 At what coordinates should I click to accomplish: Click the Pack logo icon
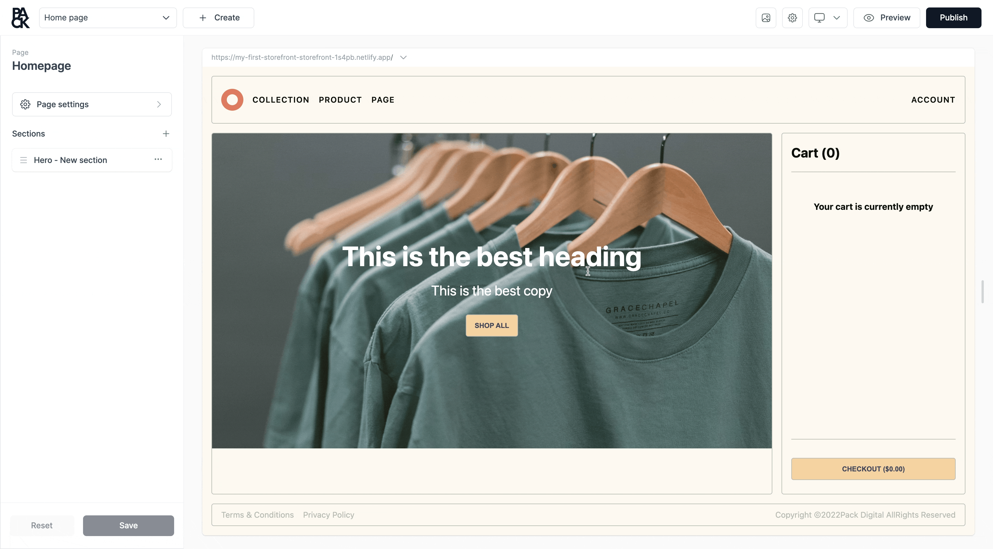coord(20,18)
